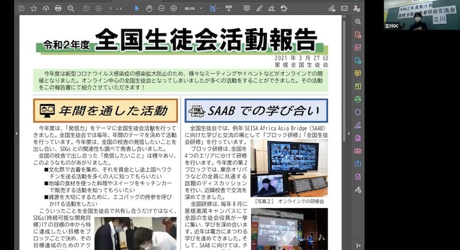Click the 89.3% zoom value field
The height and width of the screenshot is (250, 460).
click(x=190, y=9)
